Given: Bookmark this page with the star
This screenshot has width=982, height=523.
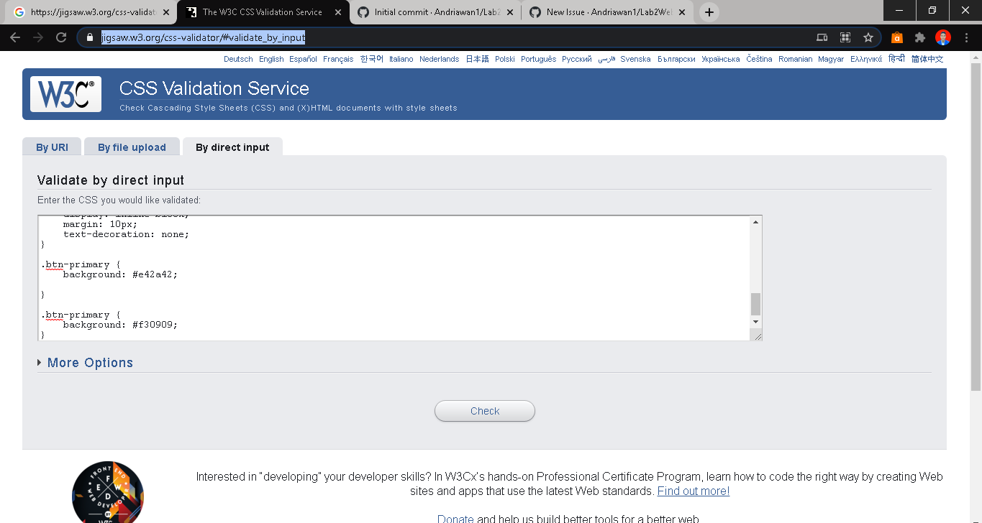Looking at the screenshot, I should click(869, 37).
